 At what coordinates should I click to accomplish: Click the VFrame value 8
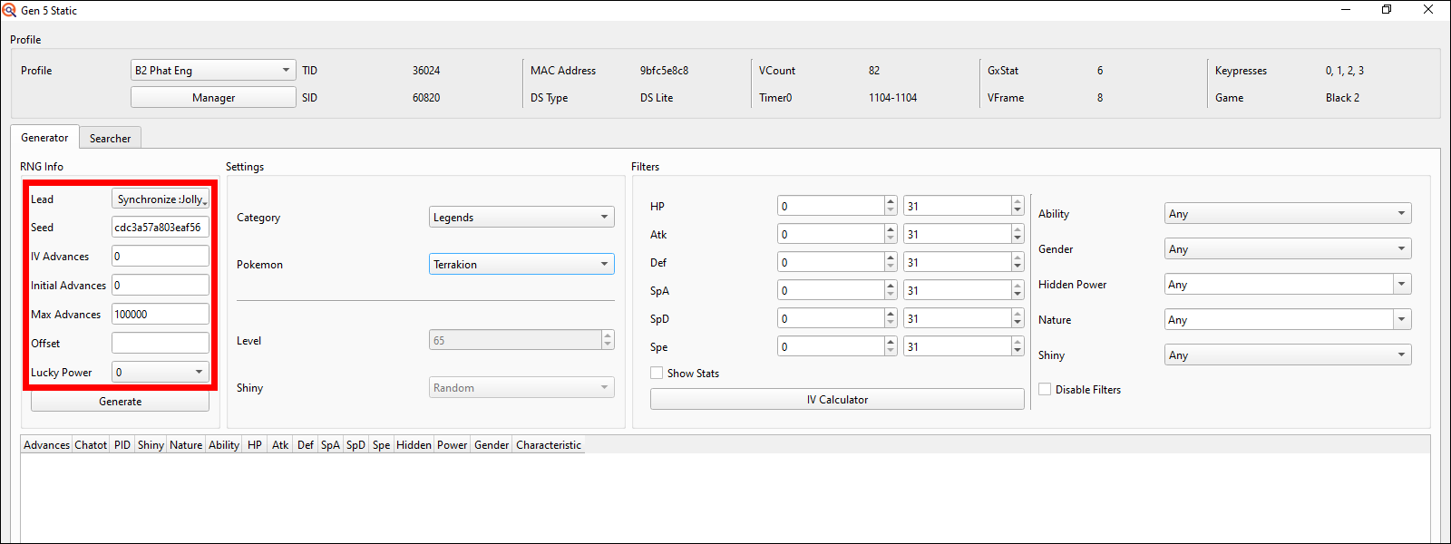point(1100,97)
